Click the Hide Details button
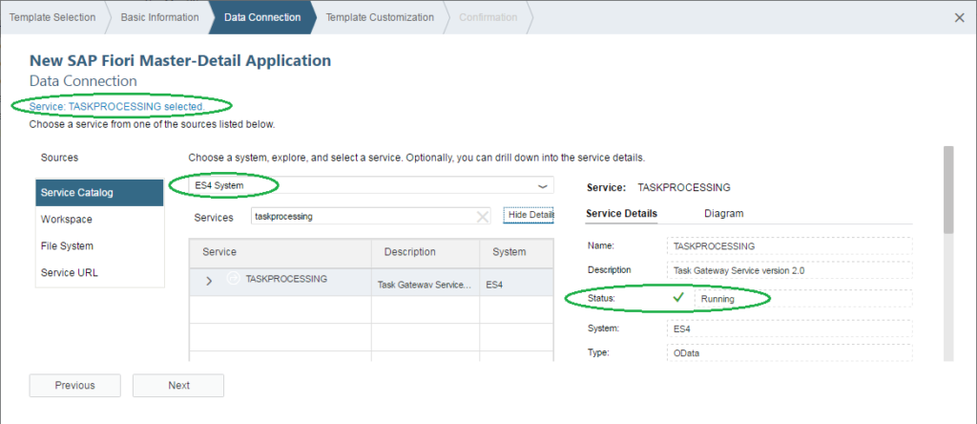 (529, 215)
